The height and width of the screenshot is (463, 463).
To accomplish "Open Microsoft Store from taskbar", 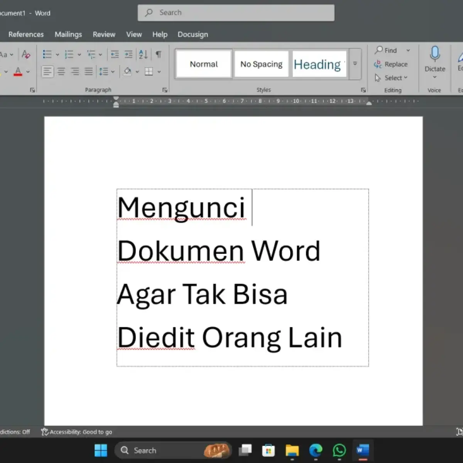I will point(268,450).
